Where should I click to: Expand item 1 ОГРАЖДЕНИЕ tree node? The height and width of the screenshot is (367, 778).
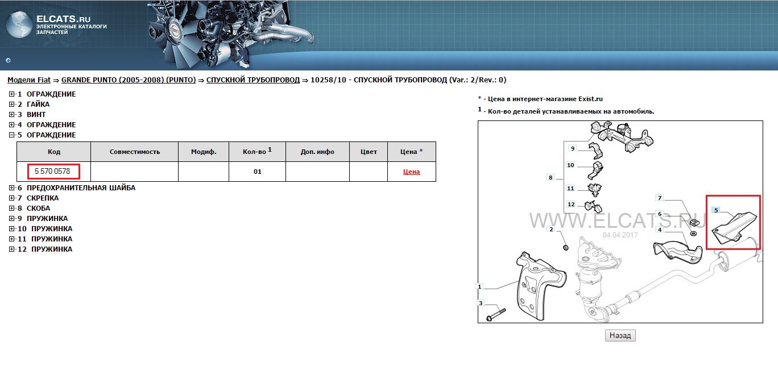tap(12, 94)
